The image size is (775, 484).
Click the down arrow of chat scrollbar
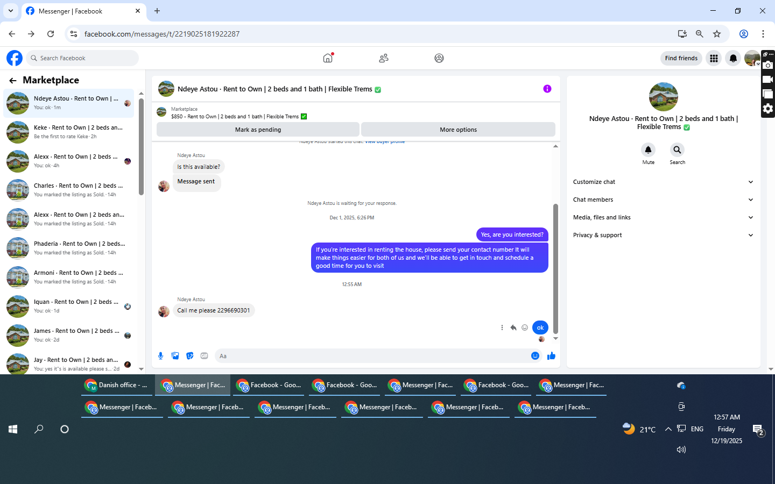[x=555, y=339]
